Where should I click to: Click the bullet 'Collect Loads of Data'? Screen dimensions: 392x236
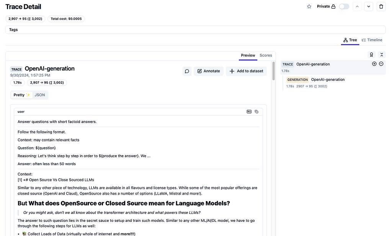pyautogui.click(x=82, y=234)
